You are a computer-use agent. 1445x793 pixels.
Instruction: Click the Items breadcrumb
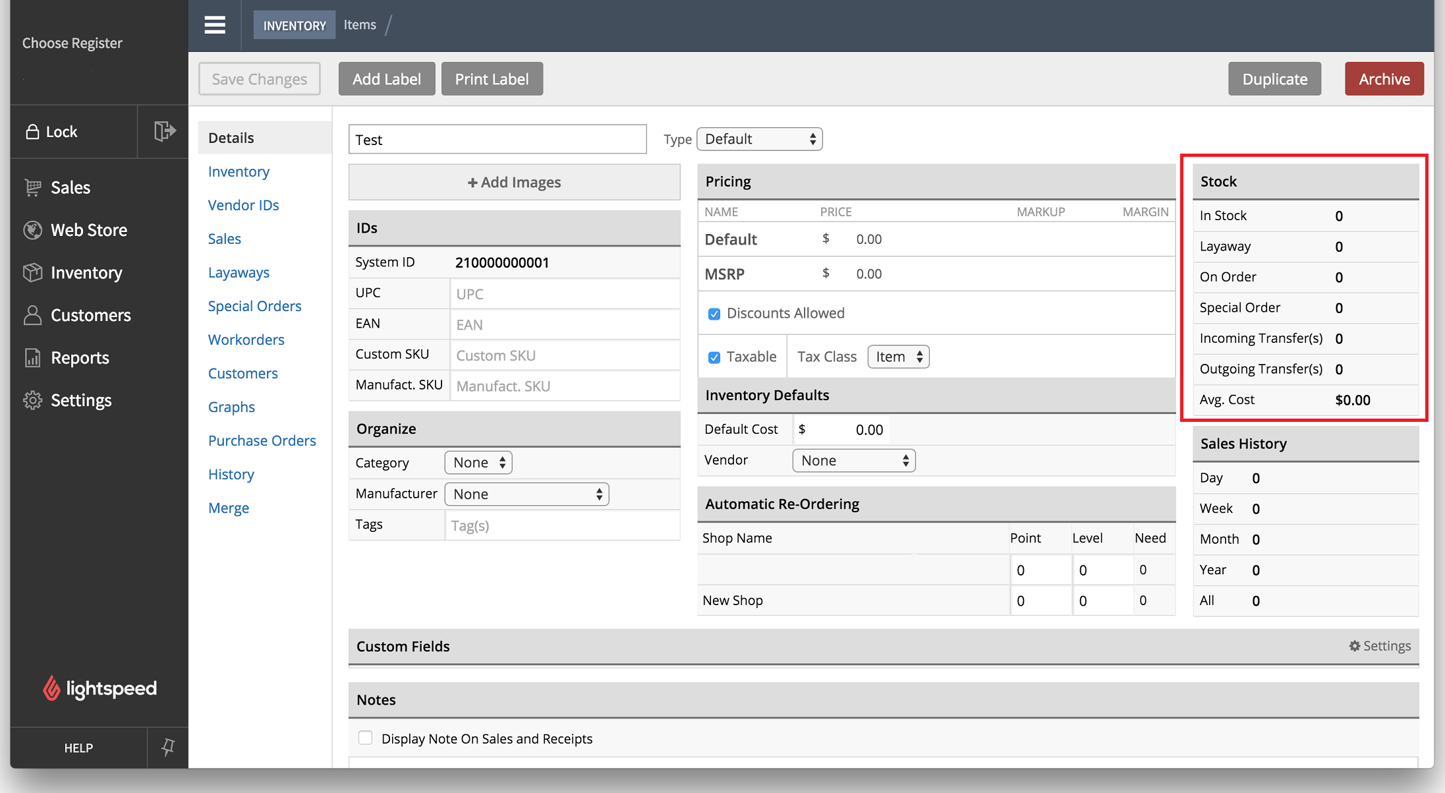pyautogui.click(x=360, y=25)
